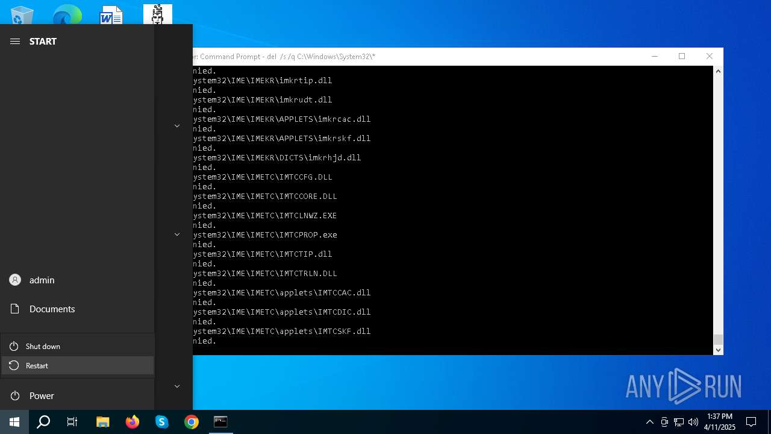Minimize the Command Prompt window
Image resolution: width=771 pixels, height=434 pixels.
[655, 57]
